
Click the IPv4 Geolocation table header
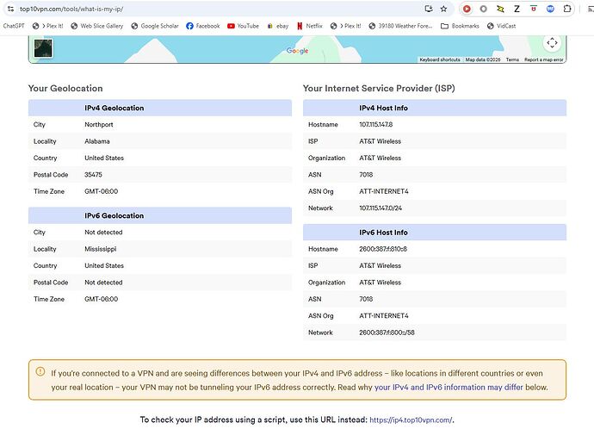click(160, 108)
